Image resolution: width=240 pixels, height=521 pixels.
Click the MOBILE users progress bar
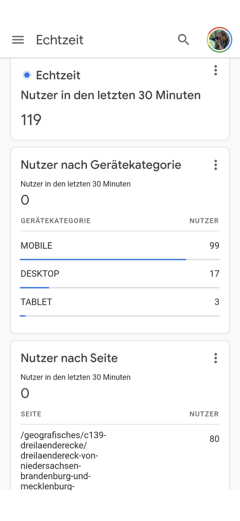[120, 260]
